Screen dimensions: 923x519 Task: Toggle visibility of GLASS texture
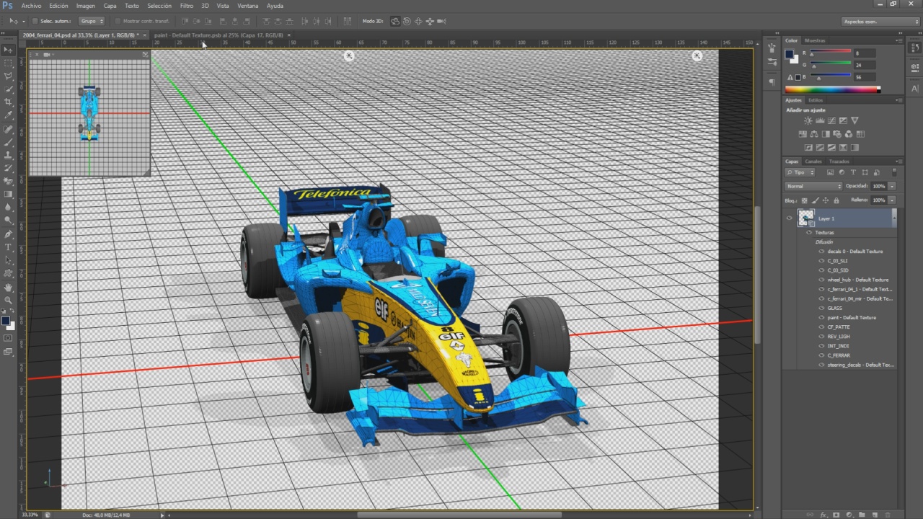[821, 308]
